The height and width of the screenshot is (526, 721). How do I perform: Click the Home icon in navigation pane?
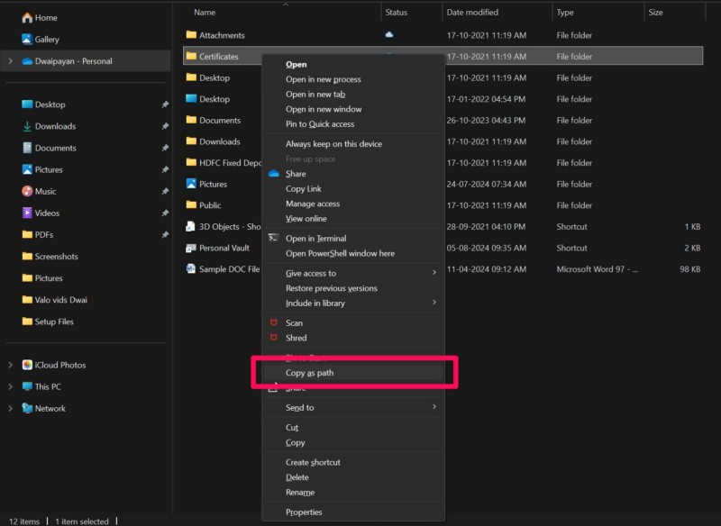27,18
